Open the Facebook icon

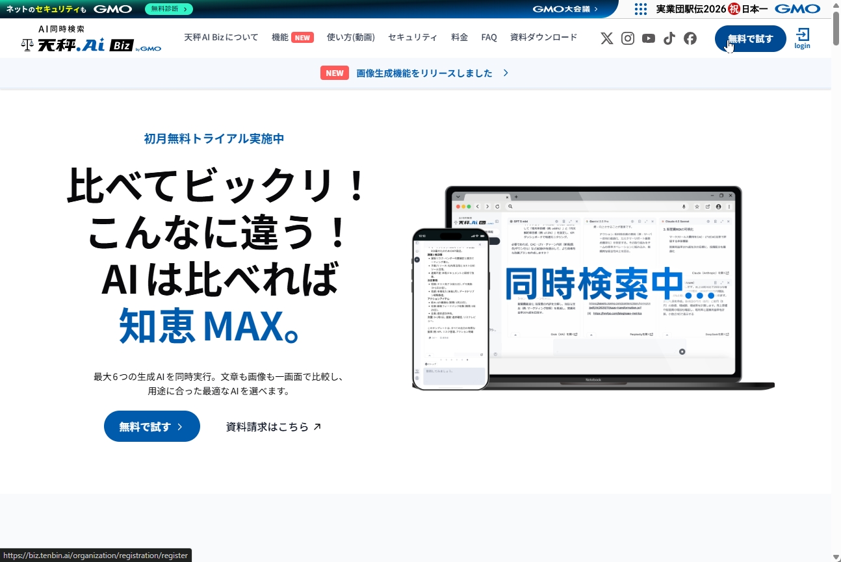point(690,38)
